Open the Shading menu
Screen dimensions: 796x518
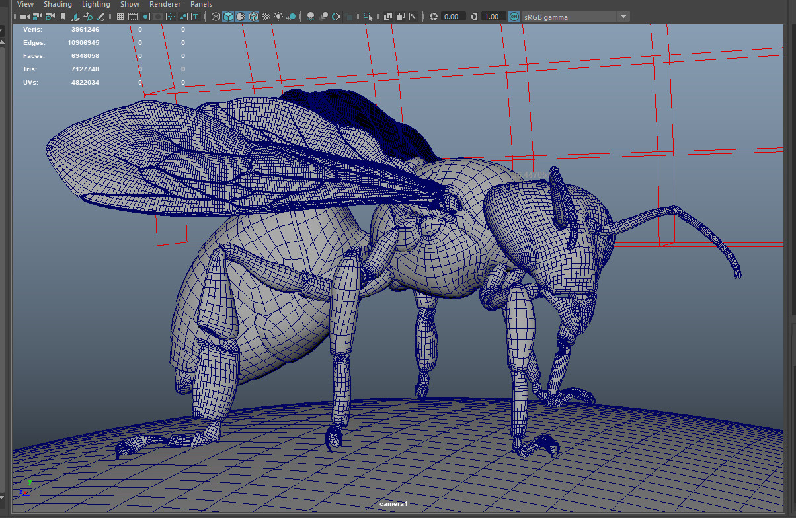click(x=58, y=4)
